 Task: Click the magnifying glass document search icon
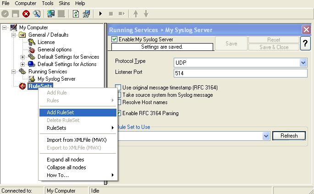37,14
